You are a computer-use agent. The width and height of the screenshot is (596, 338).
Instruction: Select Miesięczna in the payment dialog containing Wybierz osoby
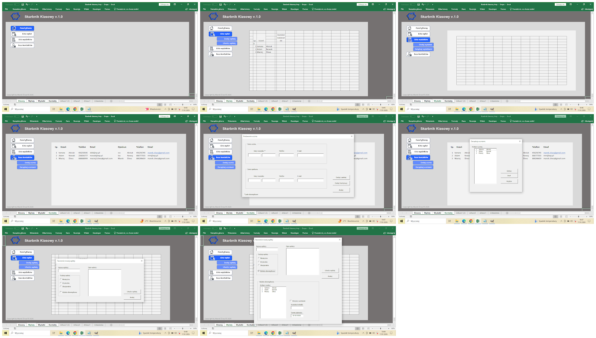[x=259, y=258]
